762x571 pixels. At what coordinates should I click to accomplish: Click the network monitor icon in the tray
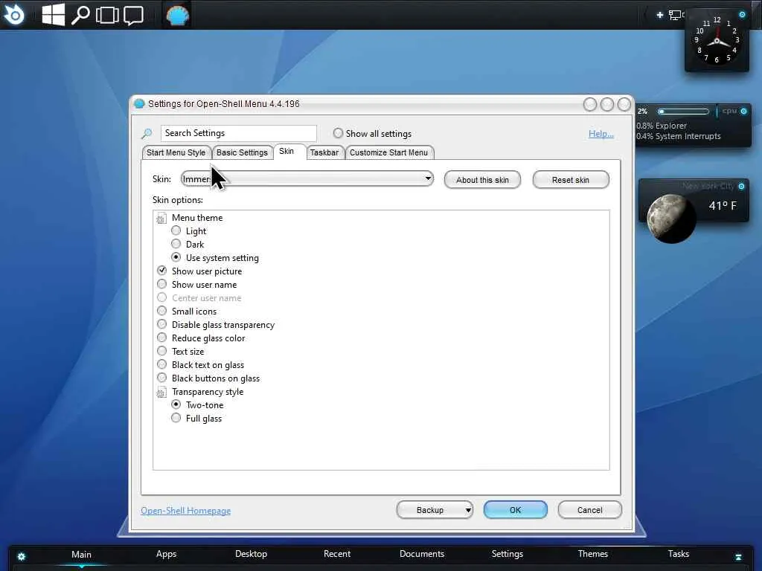tap(676, 15)
